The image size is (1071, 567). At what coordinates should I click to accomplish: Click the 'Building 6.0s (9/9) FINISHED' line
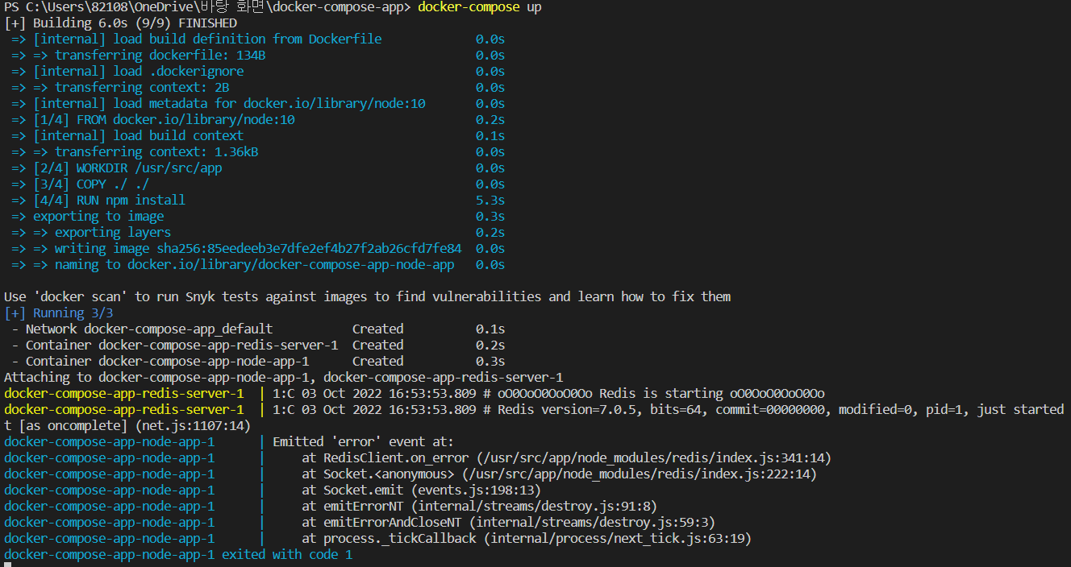coord(121,23)
